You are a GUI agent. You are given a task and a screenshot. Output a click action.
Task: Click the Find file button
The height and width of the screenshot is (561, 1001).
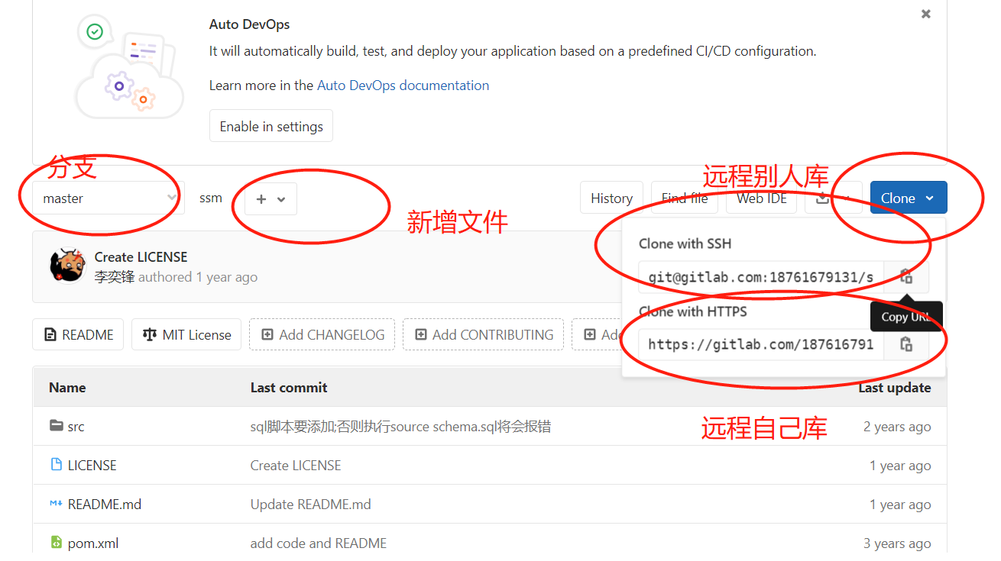coord(685,198)
